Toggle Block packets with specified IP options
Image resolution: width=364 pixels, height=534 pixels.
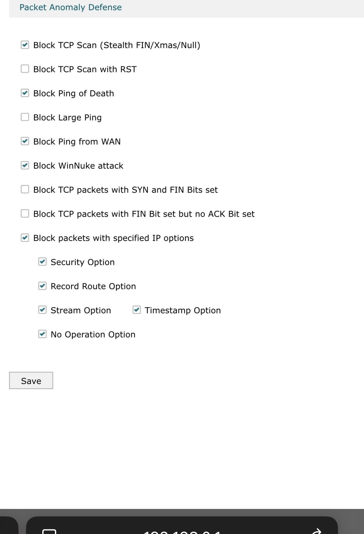(x=25, y=238)
